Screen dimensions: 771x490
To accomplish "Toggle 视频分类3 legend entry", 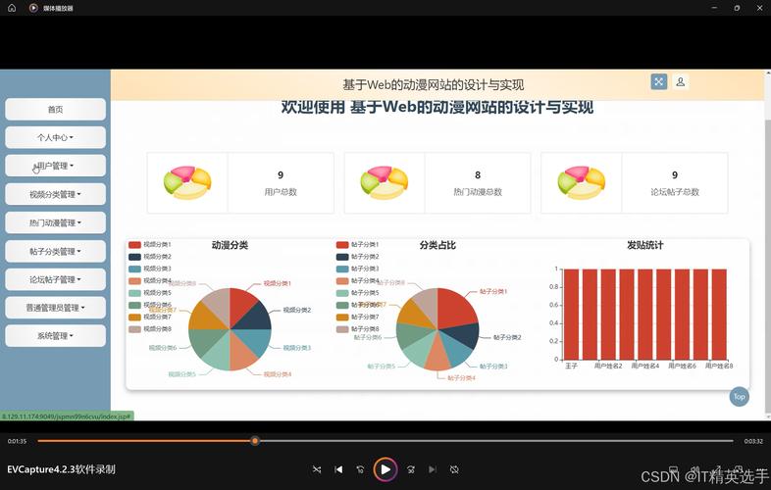I will point(150,269).
